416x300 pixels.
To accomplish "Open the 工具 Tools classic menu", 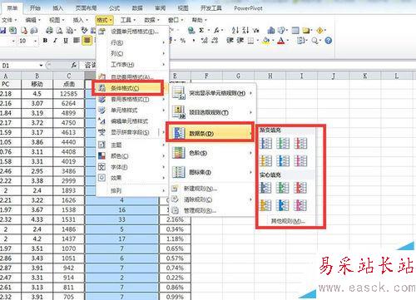I will 128,20.
